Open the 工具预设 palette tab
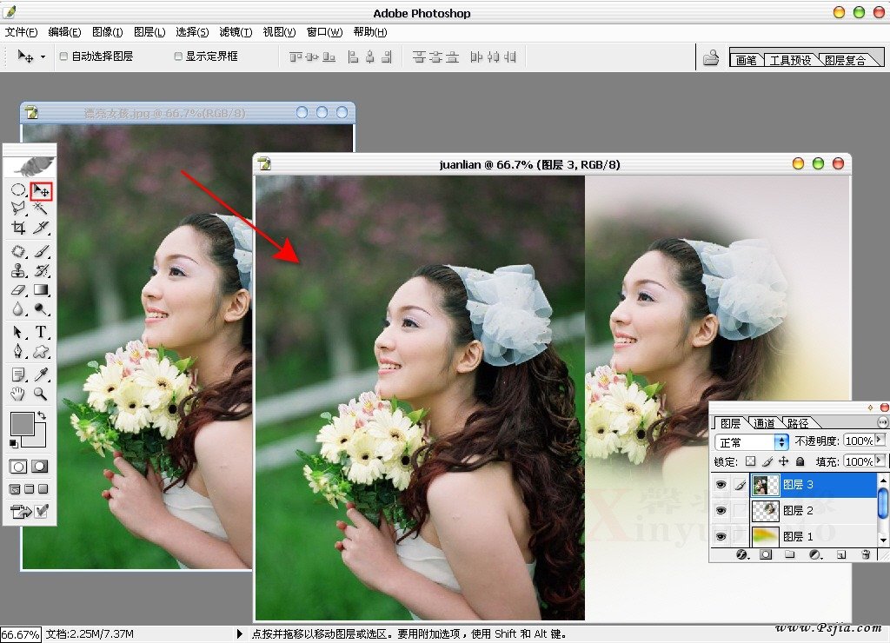This screenshot has width=890, height=643. coord(790,60)
